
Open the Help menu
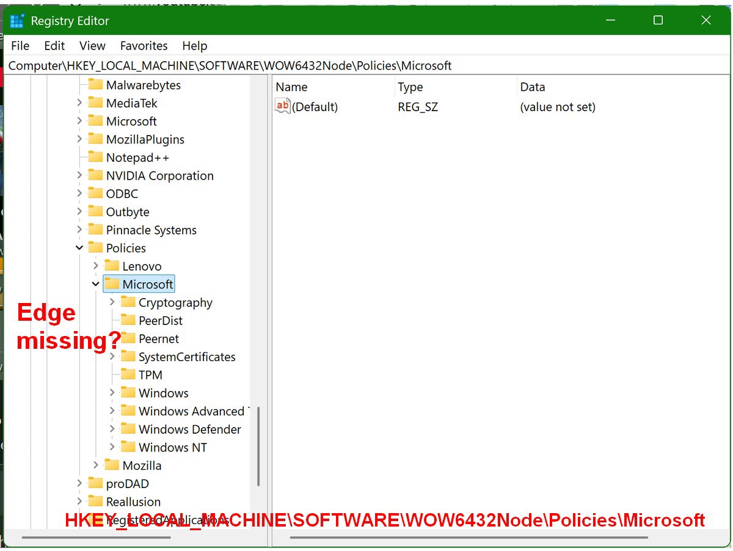194,46
